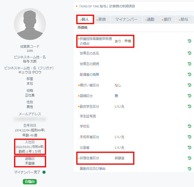
Task: Switch to the 家族 tab
Action: coord(102,20)
